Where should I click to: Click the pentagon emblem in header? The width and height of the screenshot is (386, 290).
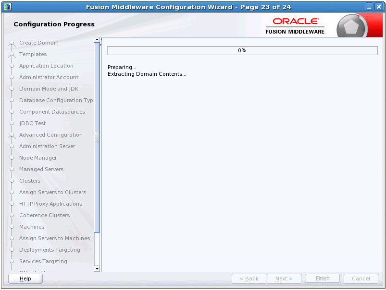(350, 26)
